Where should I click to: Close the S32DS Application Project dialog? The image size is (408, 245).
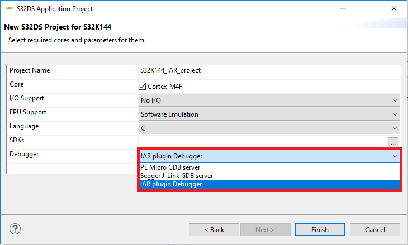click(x=394, y=9)
